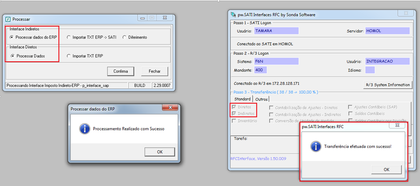Click the Passo 3 - Transferência progress label
The width and height of the screenshot is (420, 186).
tap(276, 92)
